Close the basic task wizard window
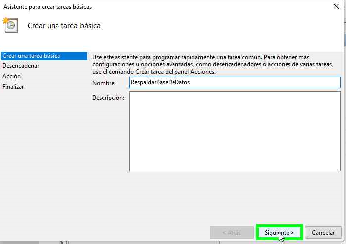The width and height of the screenshot is (346, 244). pyautogui.click(x=336, y=7)
